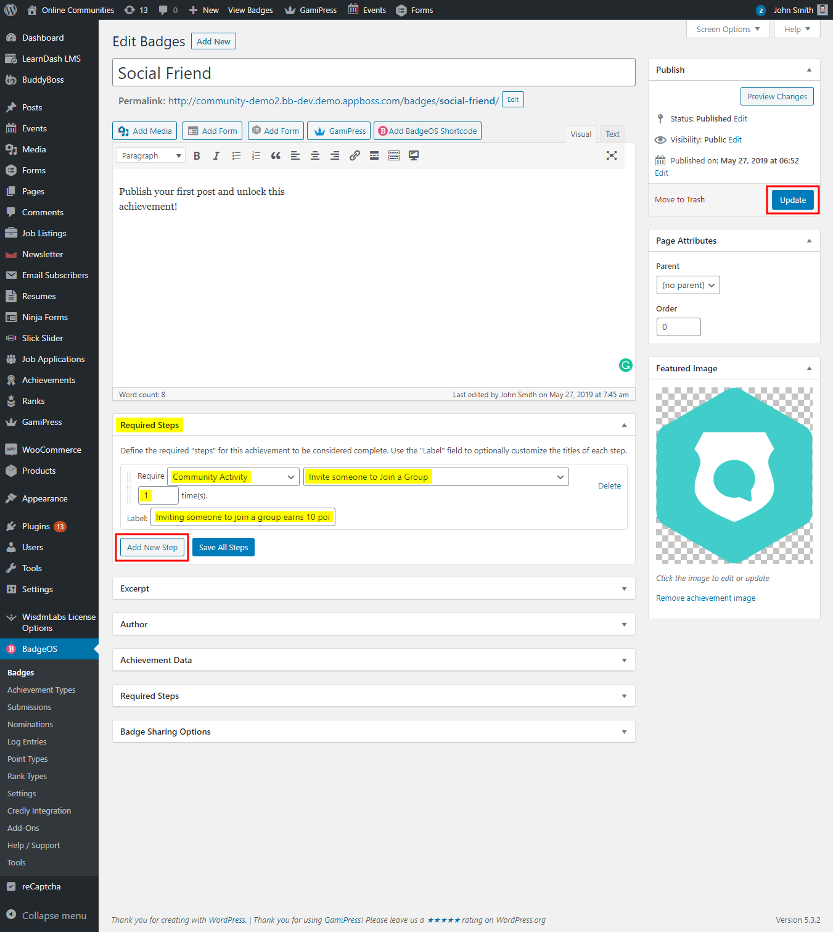Toggle bold formatting in editor toolbar

pos(197,156)
